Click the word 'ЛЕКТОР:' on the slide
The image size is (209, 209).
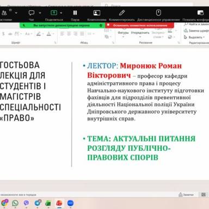click(103, 66)
